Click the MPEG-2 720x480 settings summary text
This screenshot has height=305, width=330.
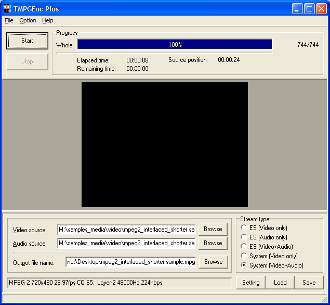click(x=86, y=283)
